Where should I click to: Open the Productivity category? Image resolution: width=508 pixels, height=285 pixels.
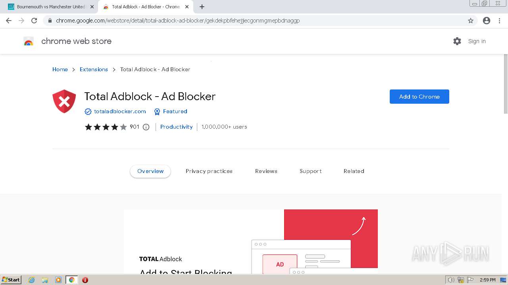[176, 127]
